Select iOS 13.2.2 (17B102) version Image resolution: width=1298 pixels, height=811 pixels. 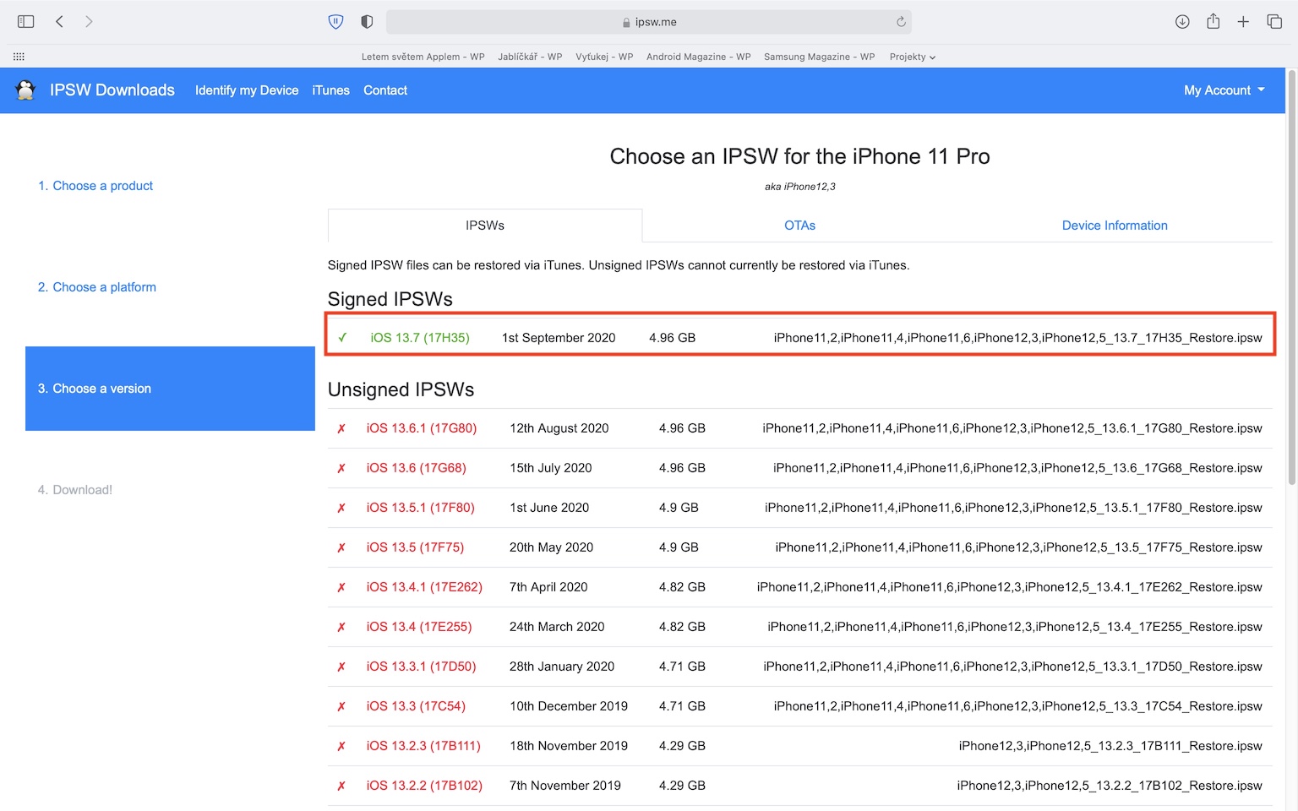click(424, 786)
